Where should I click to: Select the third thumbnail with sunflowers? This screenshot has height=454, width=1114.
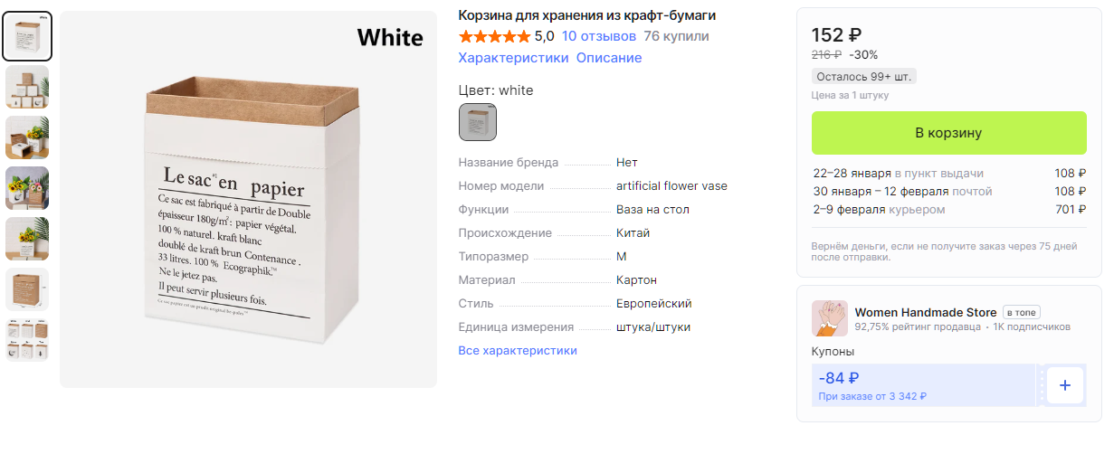point(27,137)
